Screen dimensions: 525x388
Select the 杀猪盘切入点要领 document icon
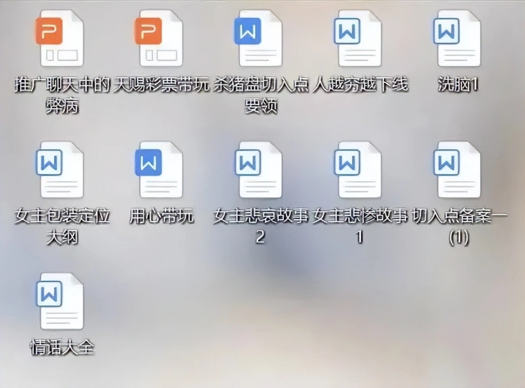pos(260,38)
